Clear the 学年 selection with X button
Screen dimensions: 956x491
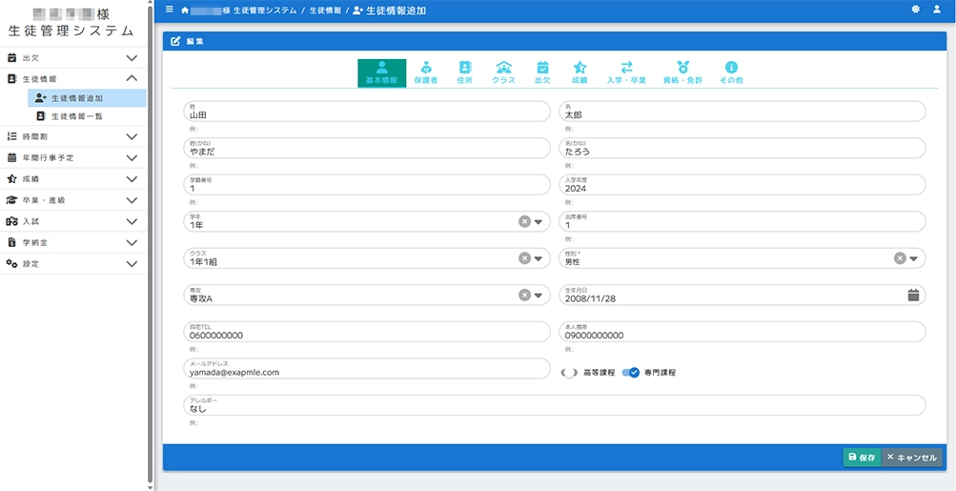click(x=524, y=221)
